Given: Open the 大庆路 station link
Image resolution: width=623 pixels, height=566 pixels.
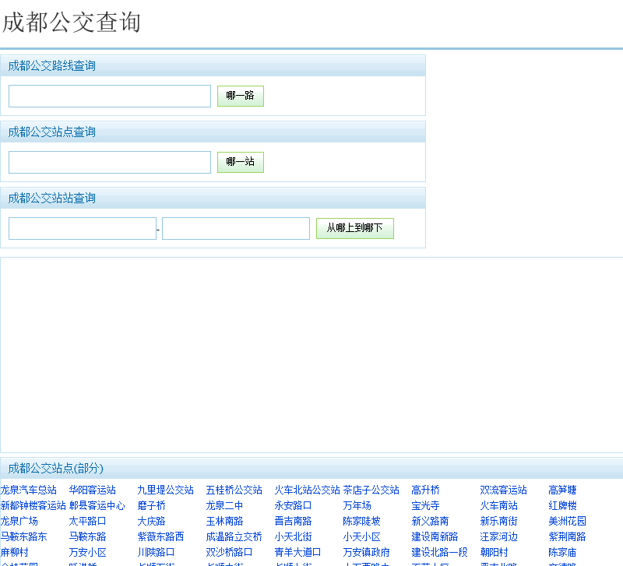Looking at the screenshot, I should tap(151, 521).
